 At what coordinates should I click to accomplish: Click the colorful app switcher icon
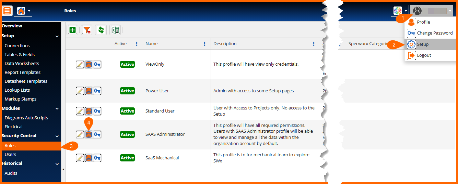(x=398, y=11)
